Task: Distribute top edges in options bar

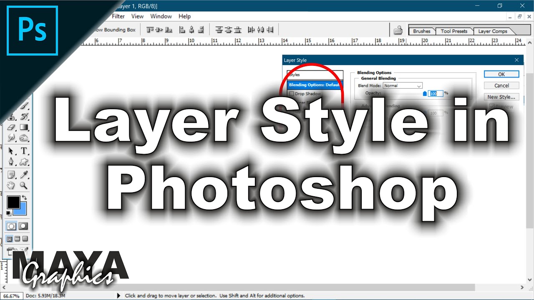Action: click(219, 30)
